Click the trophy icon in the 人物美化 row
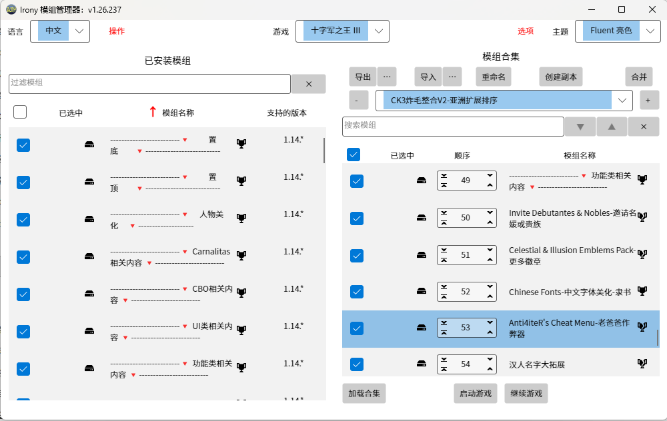Image resolution: width=667 pixels, height=421 pixels. tap(241, 218)
